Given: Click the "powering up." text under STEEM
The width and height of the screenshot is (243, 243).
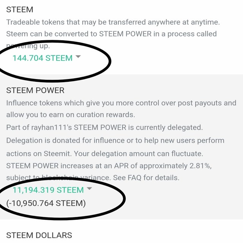Looking at the screenshot, I should pyautogui.click(x=28, y=46).
